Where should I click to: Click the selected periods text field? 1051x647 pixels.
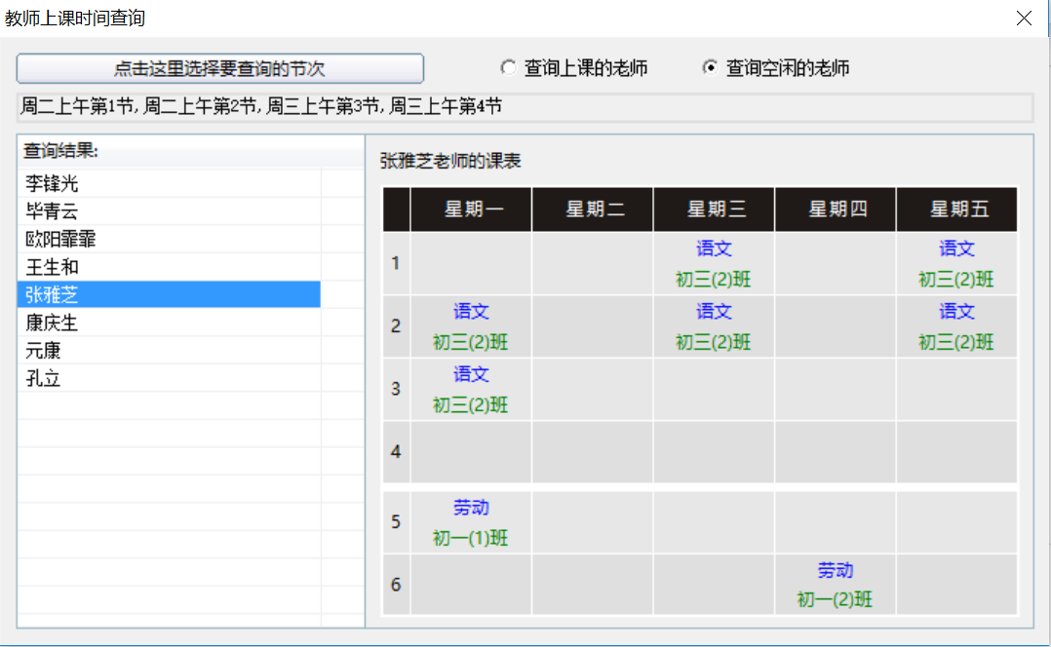(x=525, y=107)
